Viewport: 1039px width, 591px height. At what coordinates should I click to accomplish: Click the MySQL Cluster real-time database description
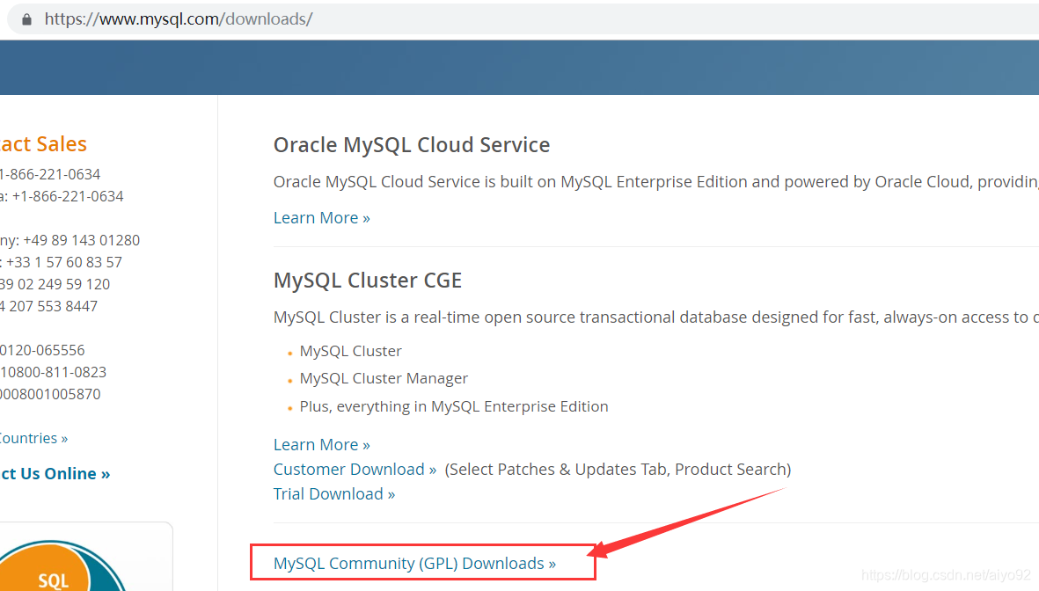click(656, 317)
